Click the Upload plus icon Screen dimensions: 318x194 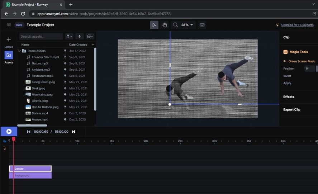[9, 39]
